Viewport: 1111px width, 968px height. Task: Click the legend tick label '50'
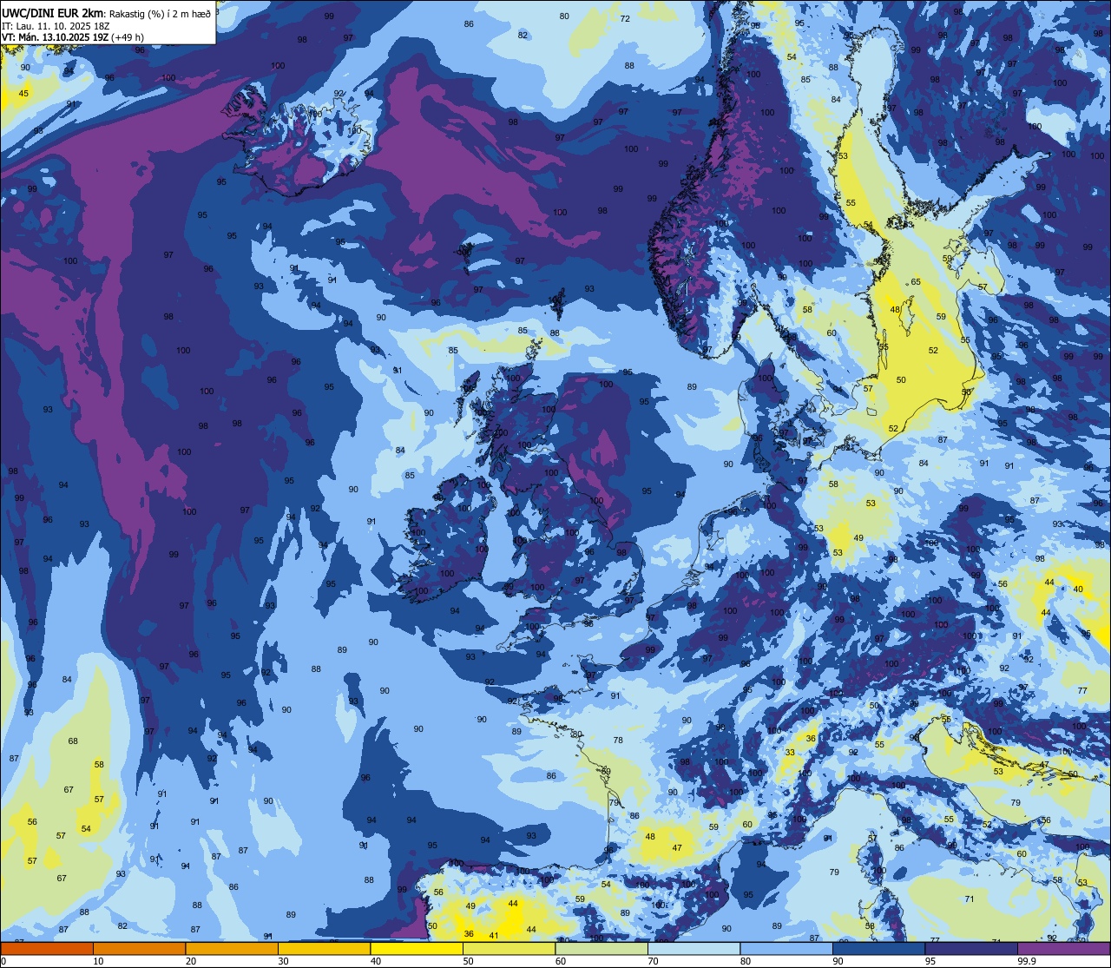[x=468, y=961]
